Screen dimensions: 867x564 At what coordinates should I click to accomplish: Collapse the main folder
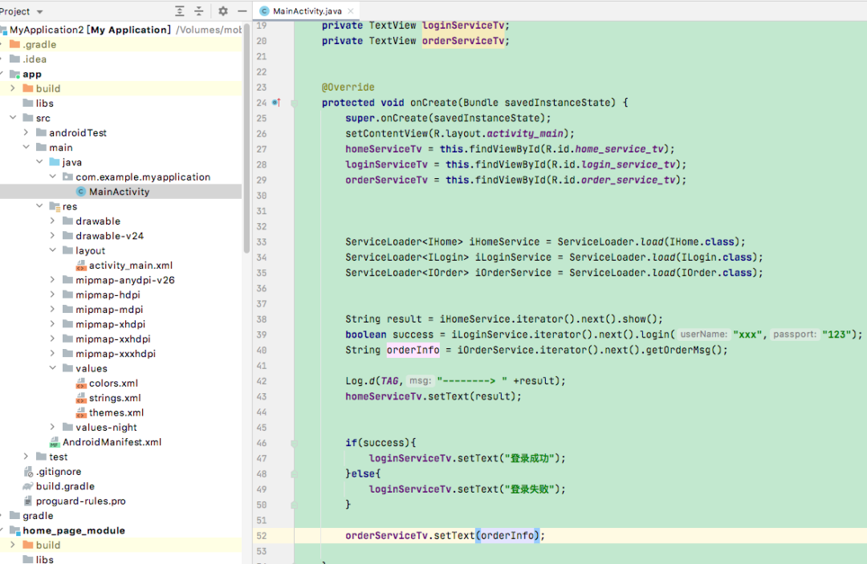pyautogui.click(x=26, y=148)
